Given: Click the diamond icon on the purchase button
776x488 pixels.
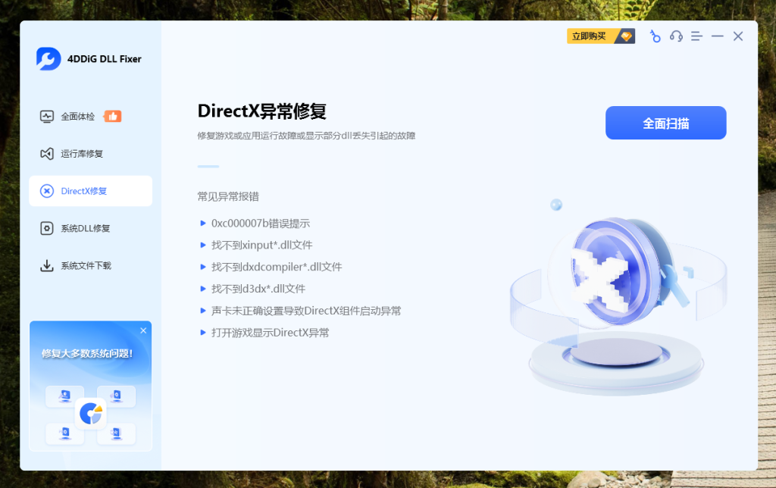Looking at the screenshot, I should tap(626, 36).
